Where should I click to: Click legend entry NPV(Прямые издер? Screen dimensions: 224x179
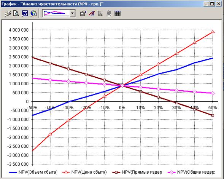137,172
